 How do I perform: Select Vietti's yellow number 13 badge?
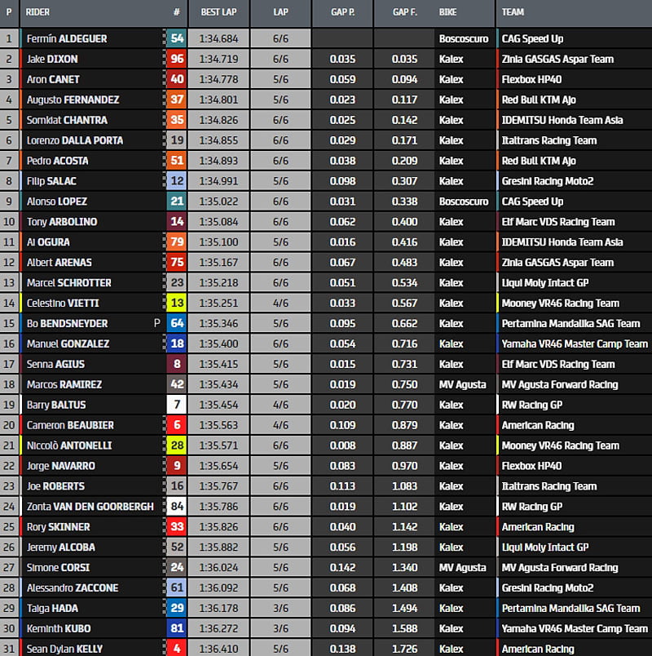tap(177, 304)
